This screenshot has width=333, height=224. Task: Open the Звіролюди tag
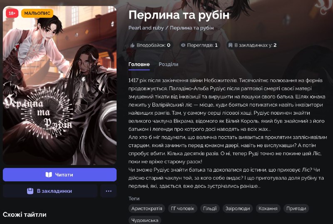(x=238, y=209)
